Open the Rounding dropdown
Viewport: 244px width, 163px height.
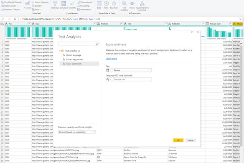point(84,6)
